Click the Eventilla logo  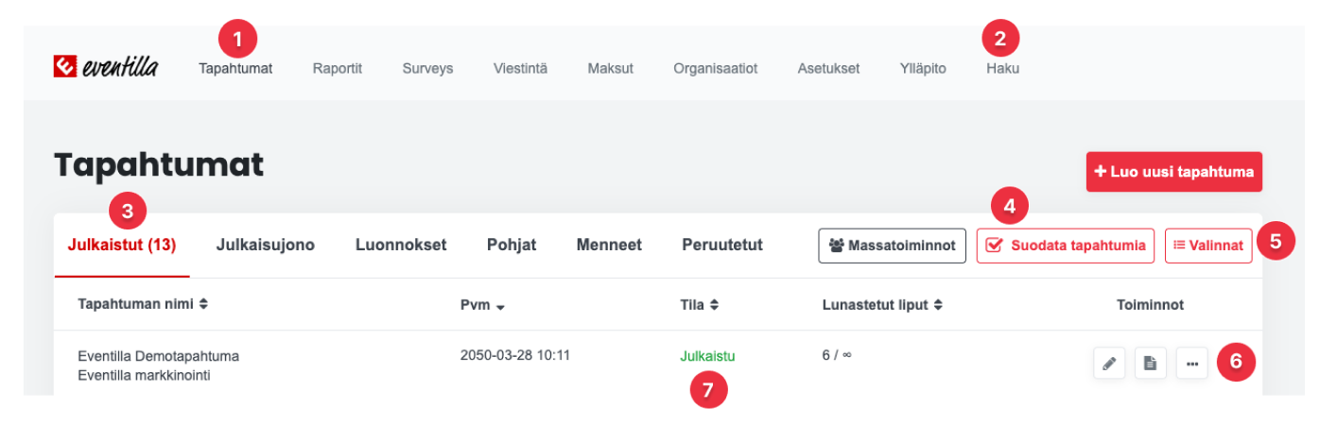point(106,67)
